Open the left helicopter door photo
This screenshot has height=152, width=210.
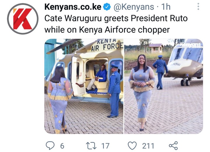84,86
